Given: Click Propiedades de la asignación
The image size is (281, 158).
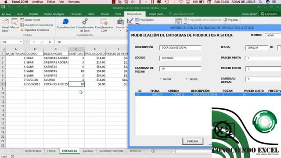Looking at the screenshot, I should (x=203, y=20).
